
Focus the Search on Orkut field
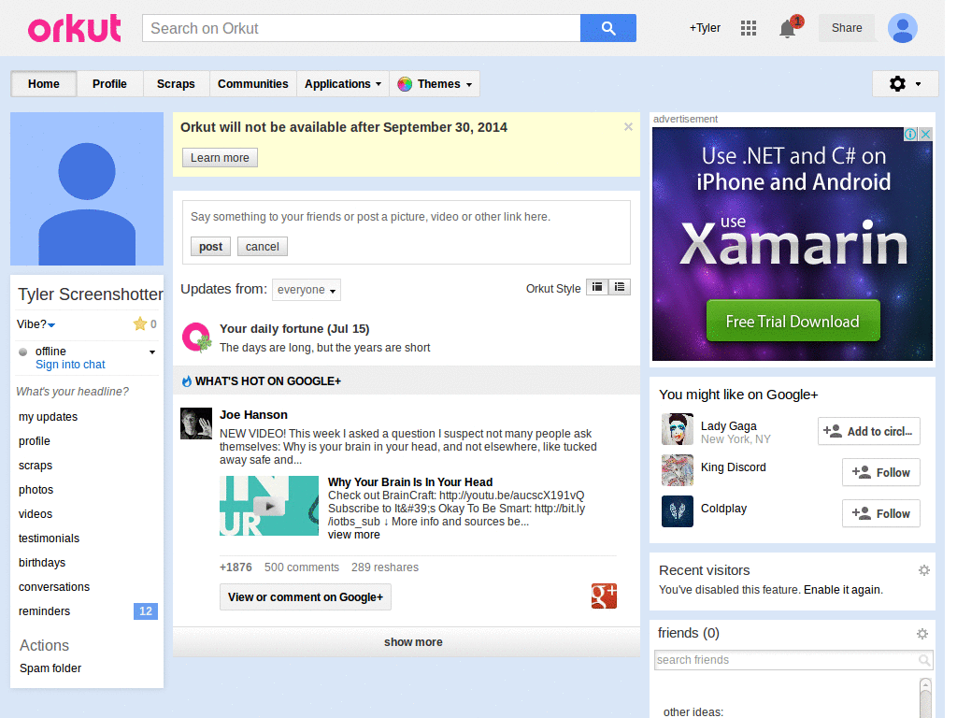[362, 28]
